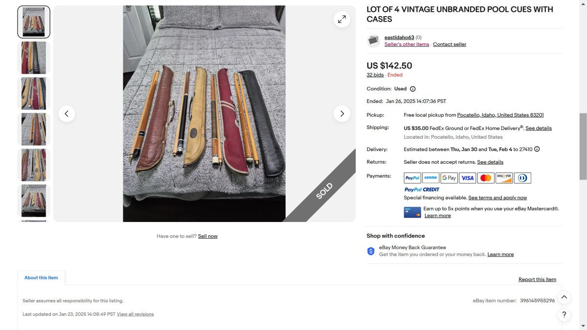View the 32 bids history
Image resolution: width=587 pixels, height=330 pixels.
tap(375, 75)
